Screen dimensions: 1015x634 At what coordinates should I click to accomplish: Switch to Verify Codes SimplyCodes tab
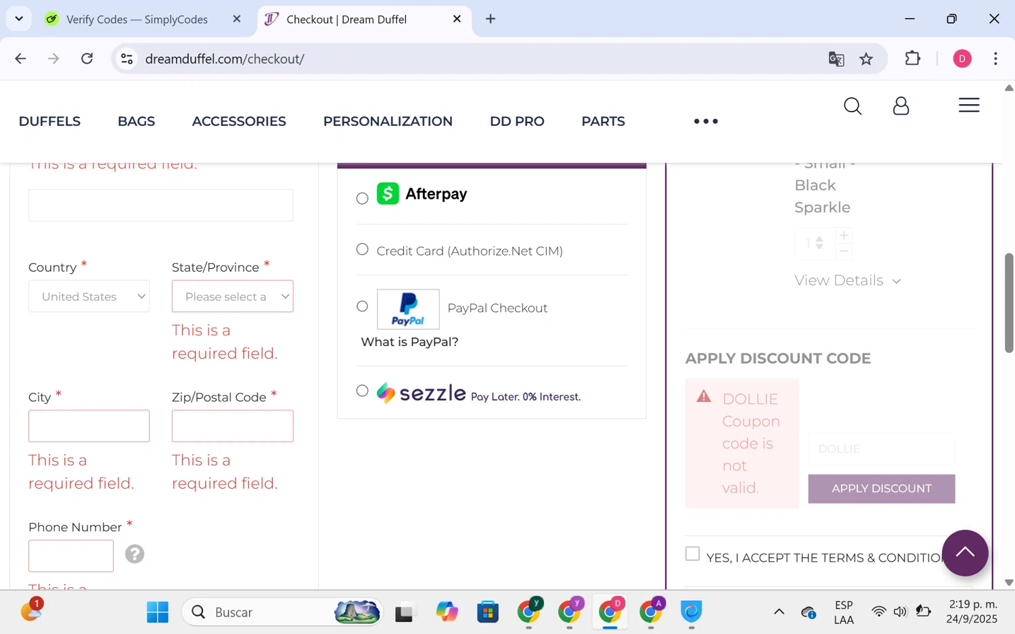137,19
